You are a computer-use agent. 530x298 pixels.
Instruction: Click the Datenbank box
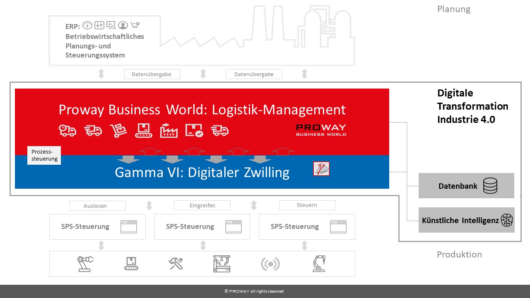coord(466,186)
